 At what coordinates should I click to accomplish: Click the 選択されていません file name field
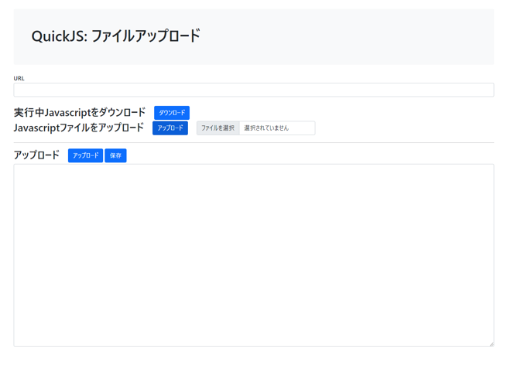[277, 128]
